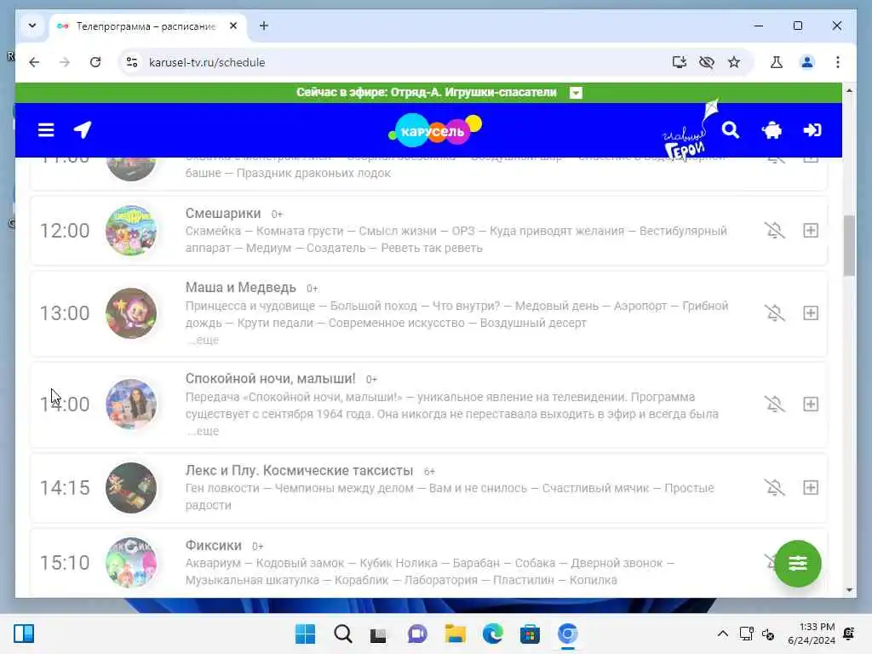Expand ...еще under Спокойной ночи, малыши! description
This screenshot has width=872, height=654.
click(x=203, y=431)
